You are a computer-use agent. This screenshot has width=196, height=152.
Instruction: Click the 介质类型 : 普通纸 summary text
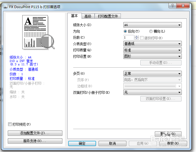click(x=24, y=69)
